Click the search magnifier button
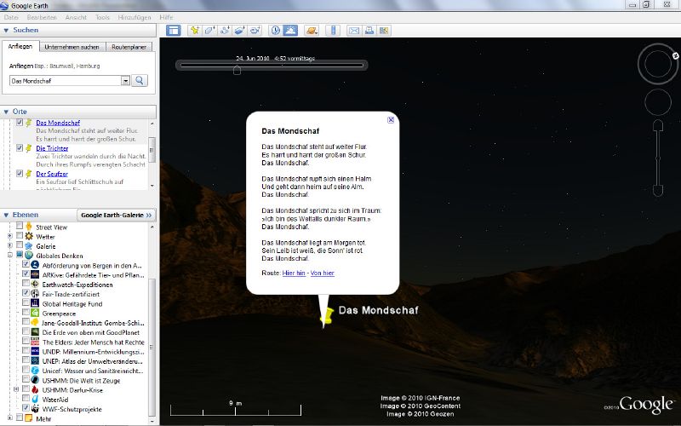 (x=140, y=80)
